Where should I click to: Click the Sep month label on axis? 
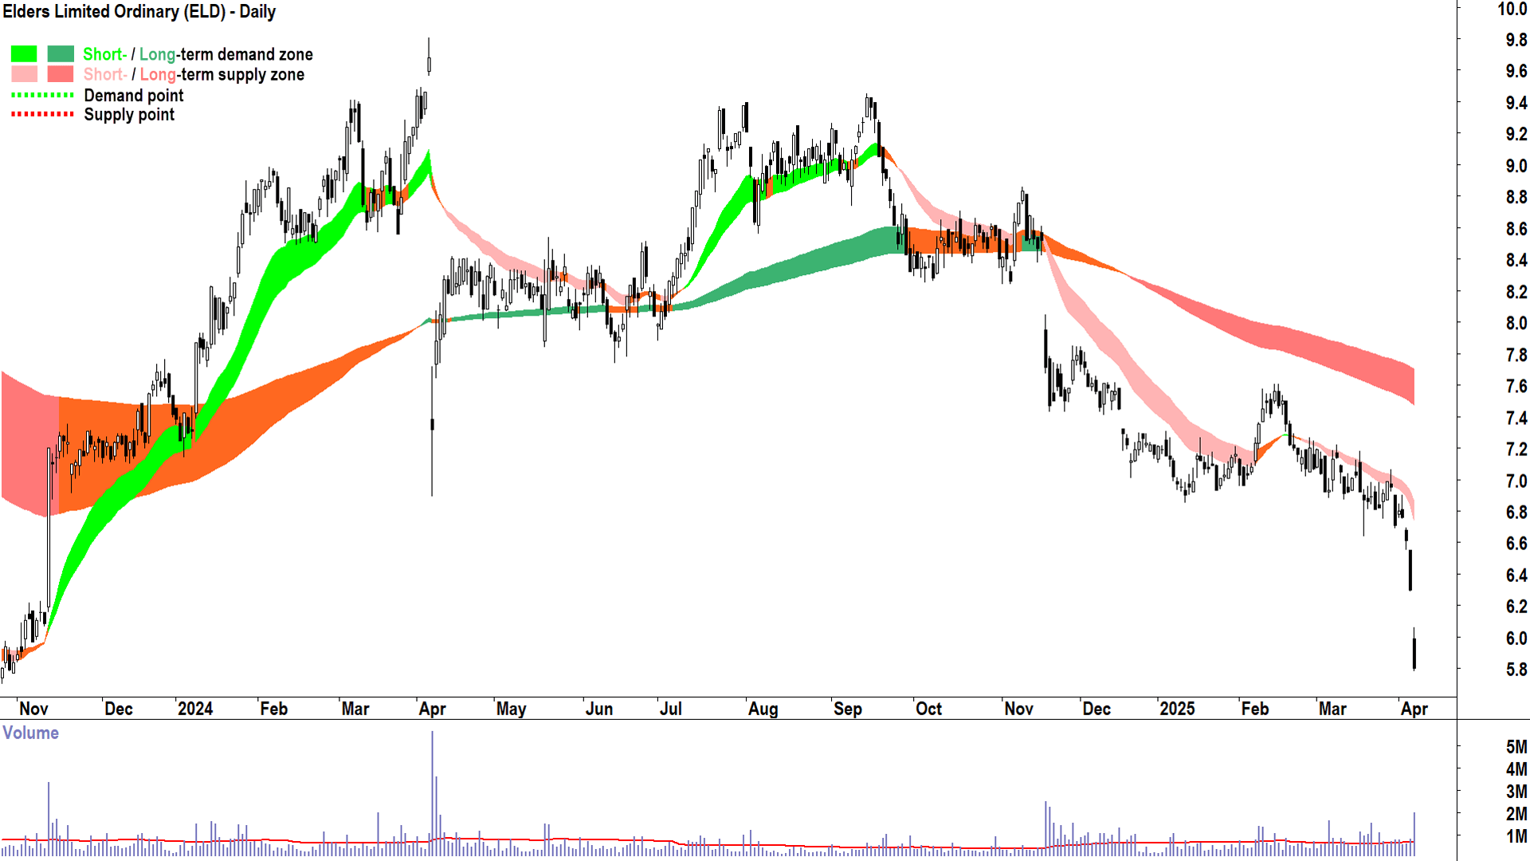tap(847, 709)
